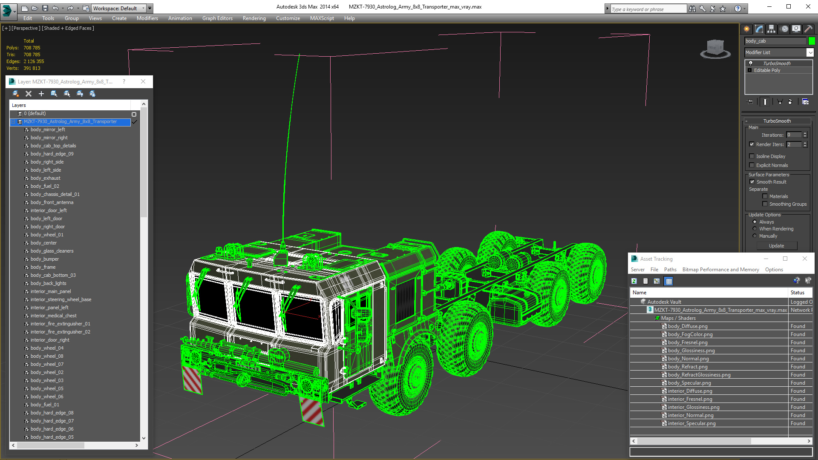
Task: Enable Isoline Display checkbox
Action: (x=752, y=156)
